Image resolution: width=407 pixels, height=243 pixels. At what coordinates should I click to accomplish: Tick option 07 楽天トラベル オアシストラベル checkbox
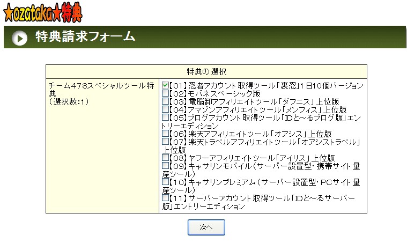coord(166,142)
